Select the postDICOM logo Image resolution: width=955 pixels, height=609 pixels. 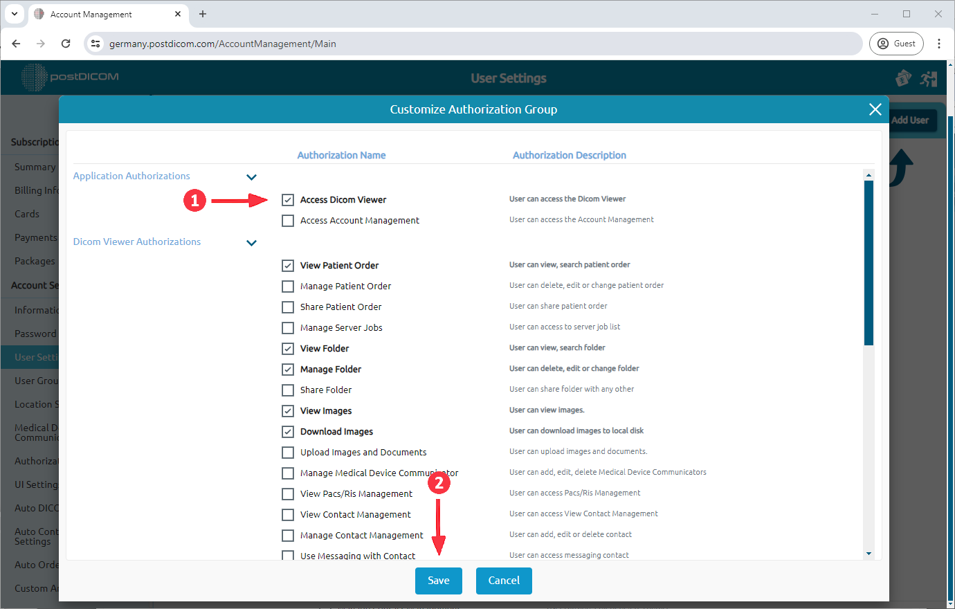(x=69, y=77)
